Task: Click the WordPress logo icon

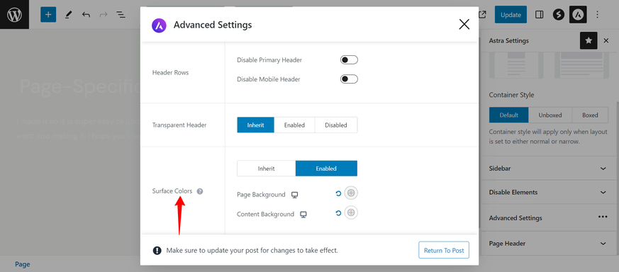Action: click(x=14, y=15)
